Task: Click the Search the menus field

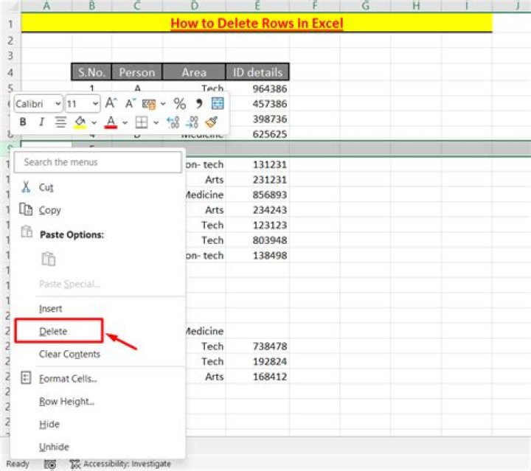Action: (x=97, y=162)
